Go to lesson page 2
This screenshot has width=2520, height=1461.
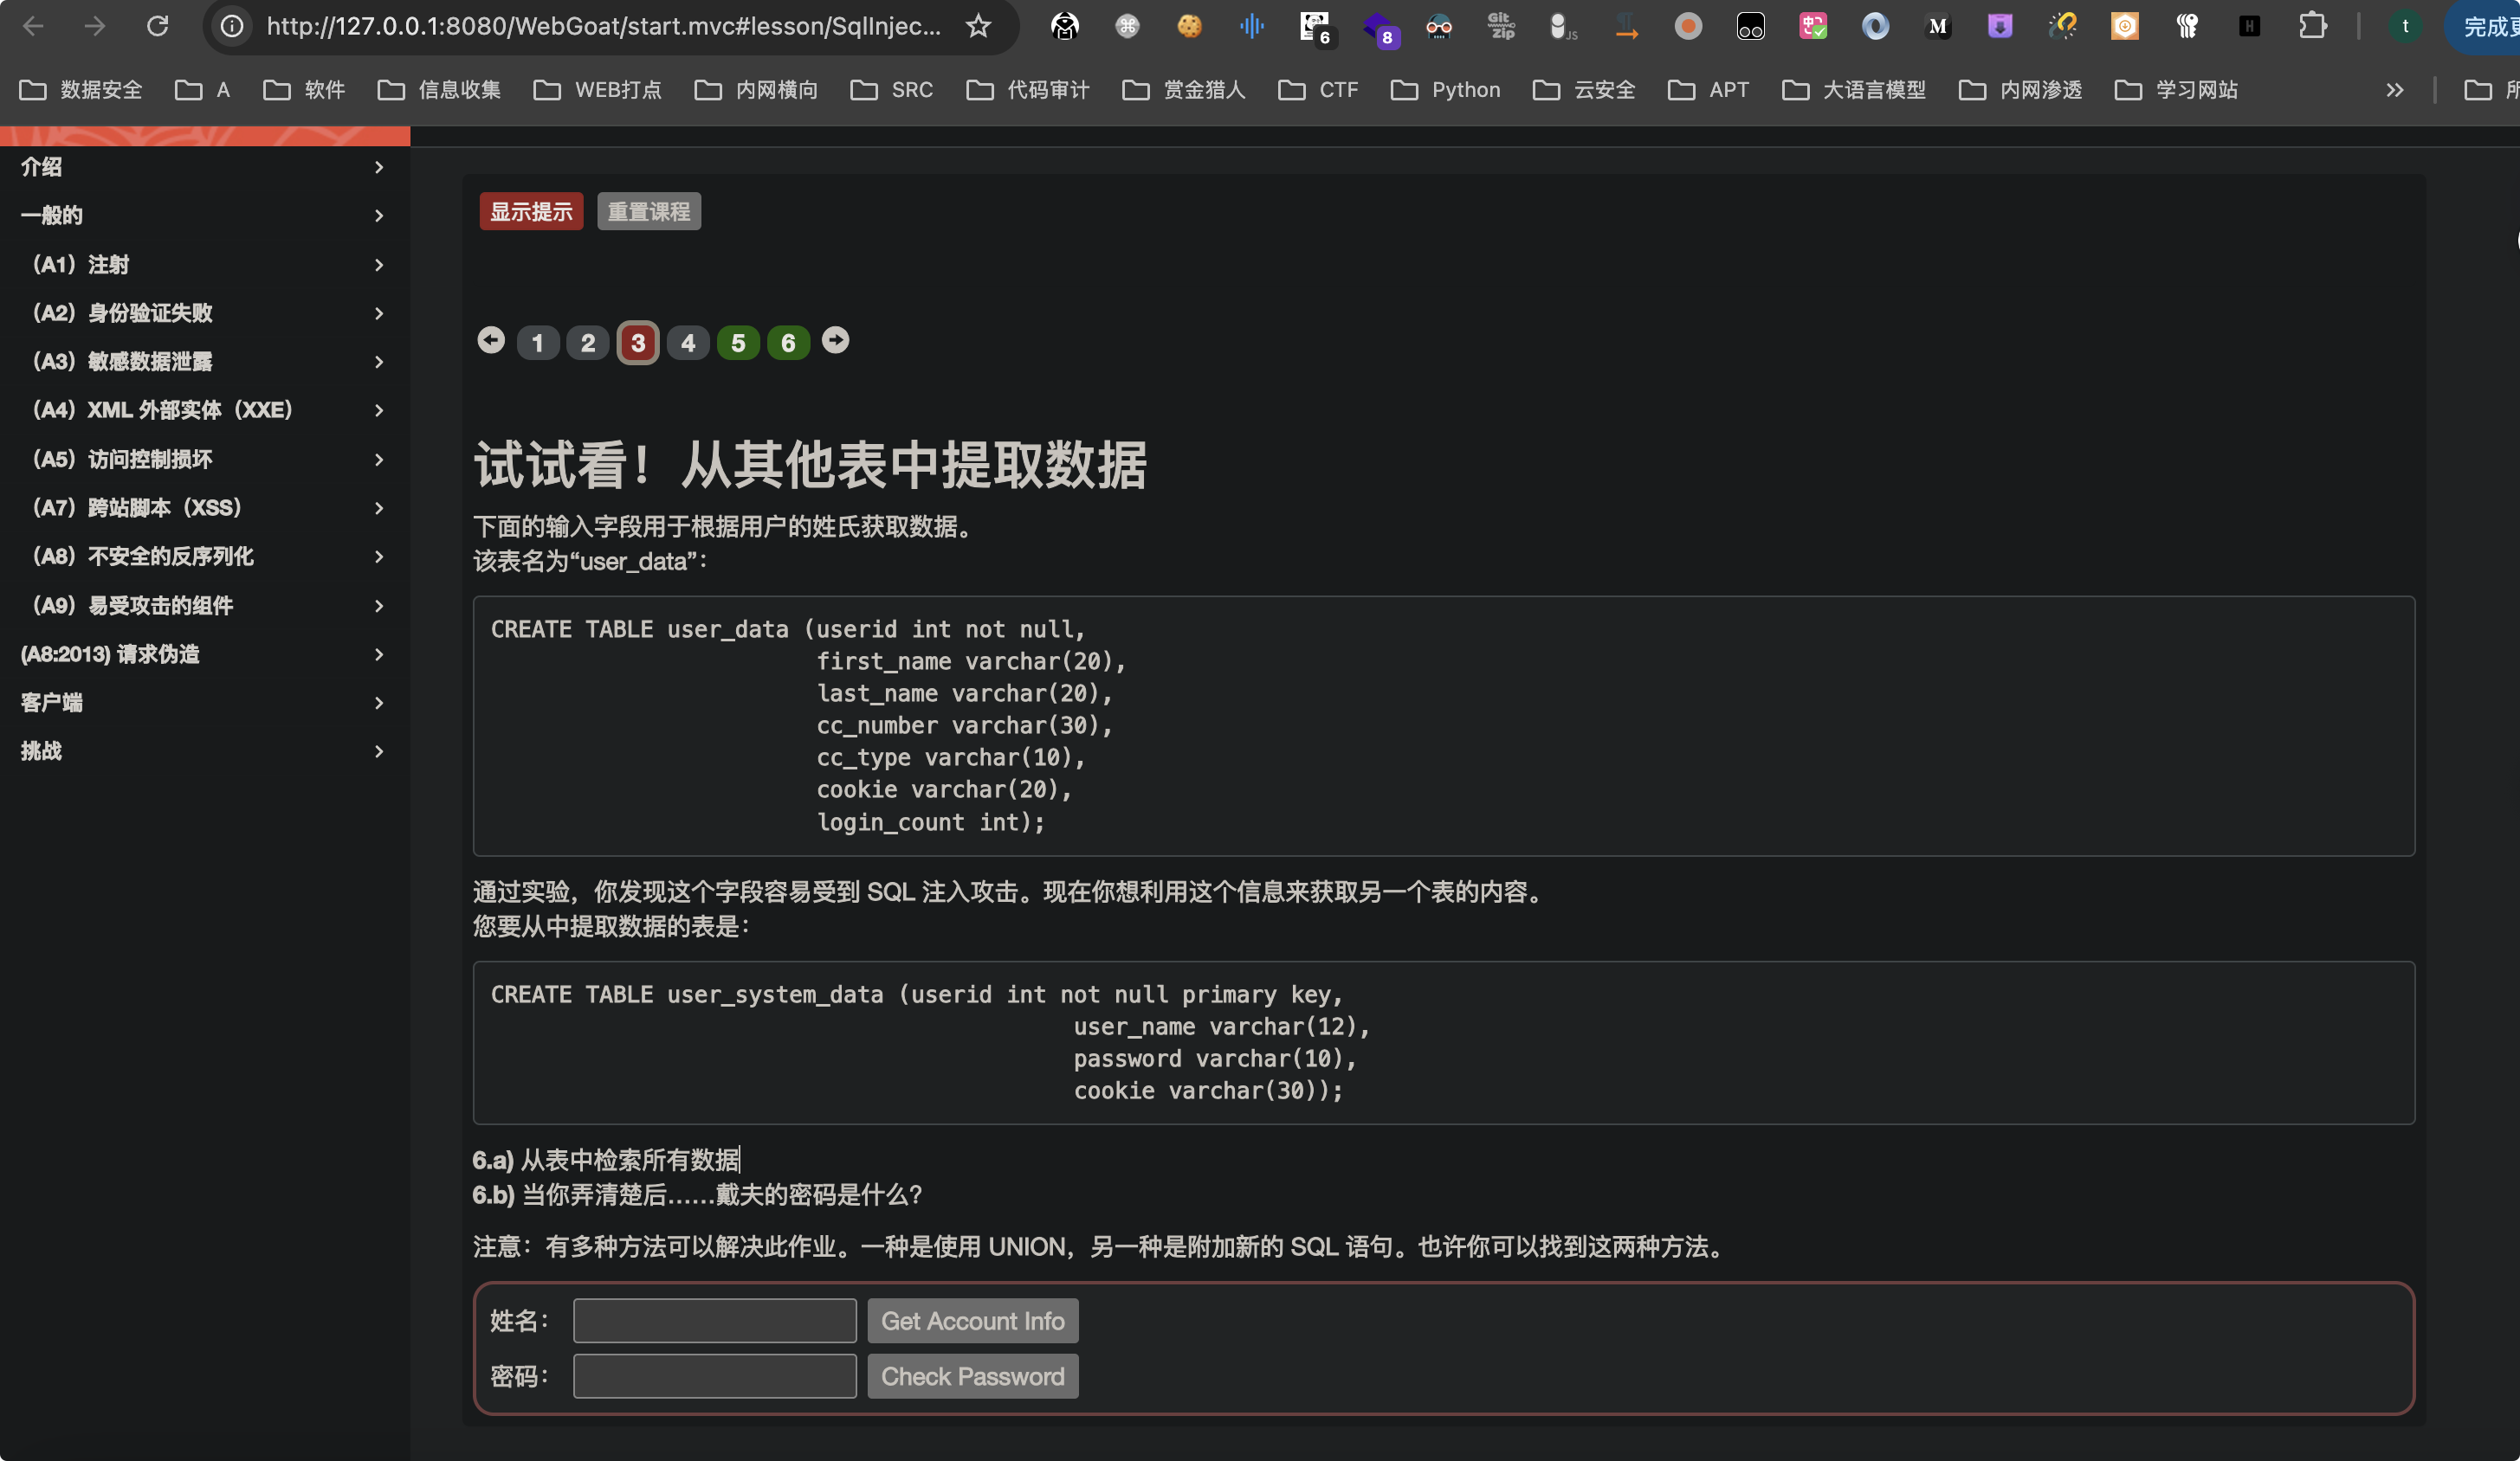click(588, 343)
